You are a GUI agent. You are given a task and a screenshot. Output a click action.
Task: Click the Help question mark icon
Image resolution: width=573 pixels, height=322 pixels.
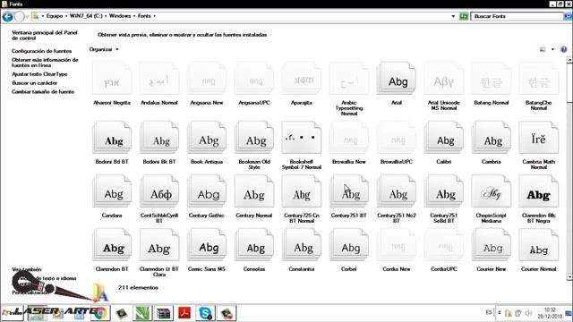(x=564, y=49)
